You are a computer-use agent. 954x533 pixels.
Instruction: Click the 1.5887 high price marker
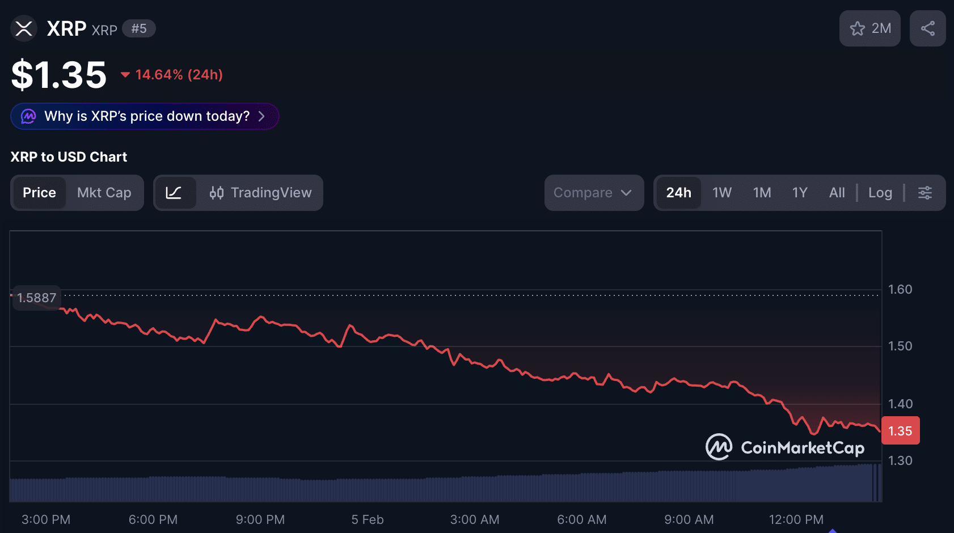coord(36,297)
